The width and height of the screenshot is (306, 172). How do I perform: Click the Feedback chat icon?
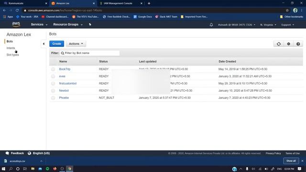pyautogui.click(x=7, y=153)
